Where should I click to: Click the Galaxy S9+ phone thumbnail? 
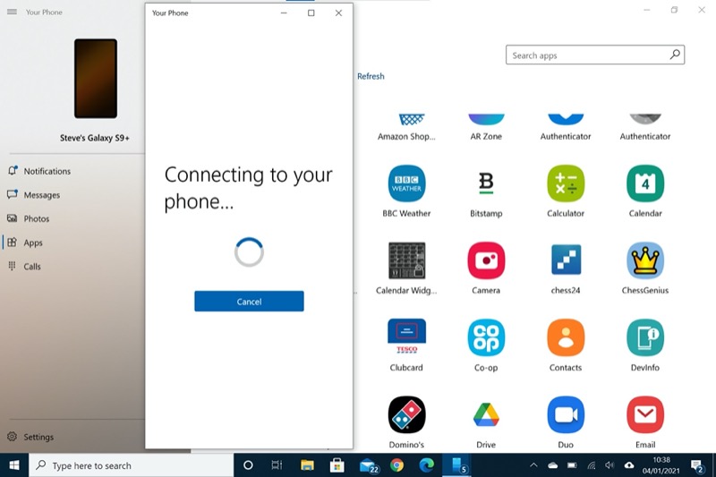point(96,79)
